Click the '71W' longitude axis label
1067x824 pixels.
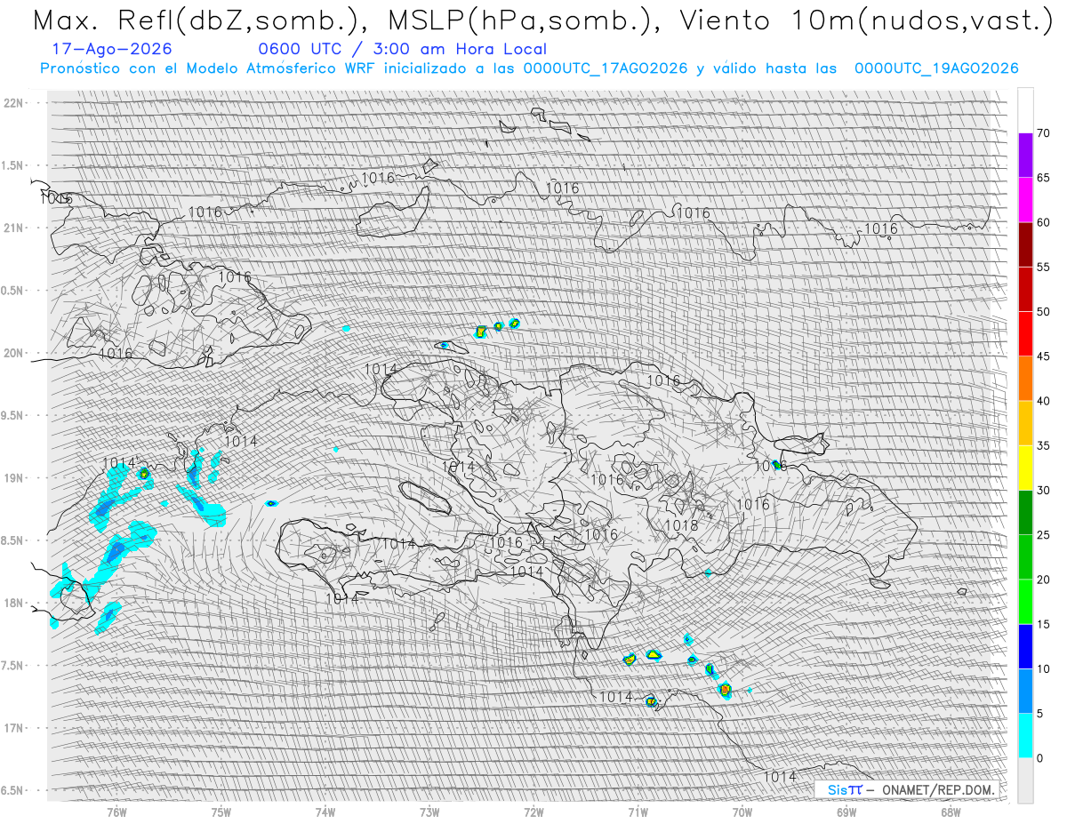coord(638,812)
